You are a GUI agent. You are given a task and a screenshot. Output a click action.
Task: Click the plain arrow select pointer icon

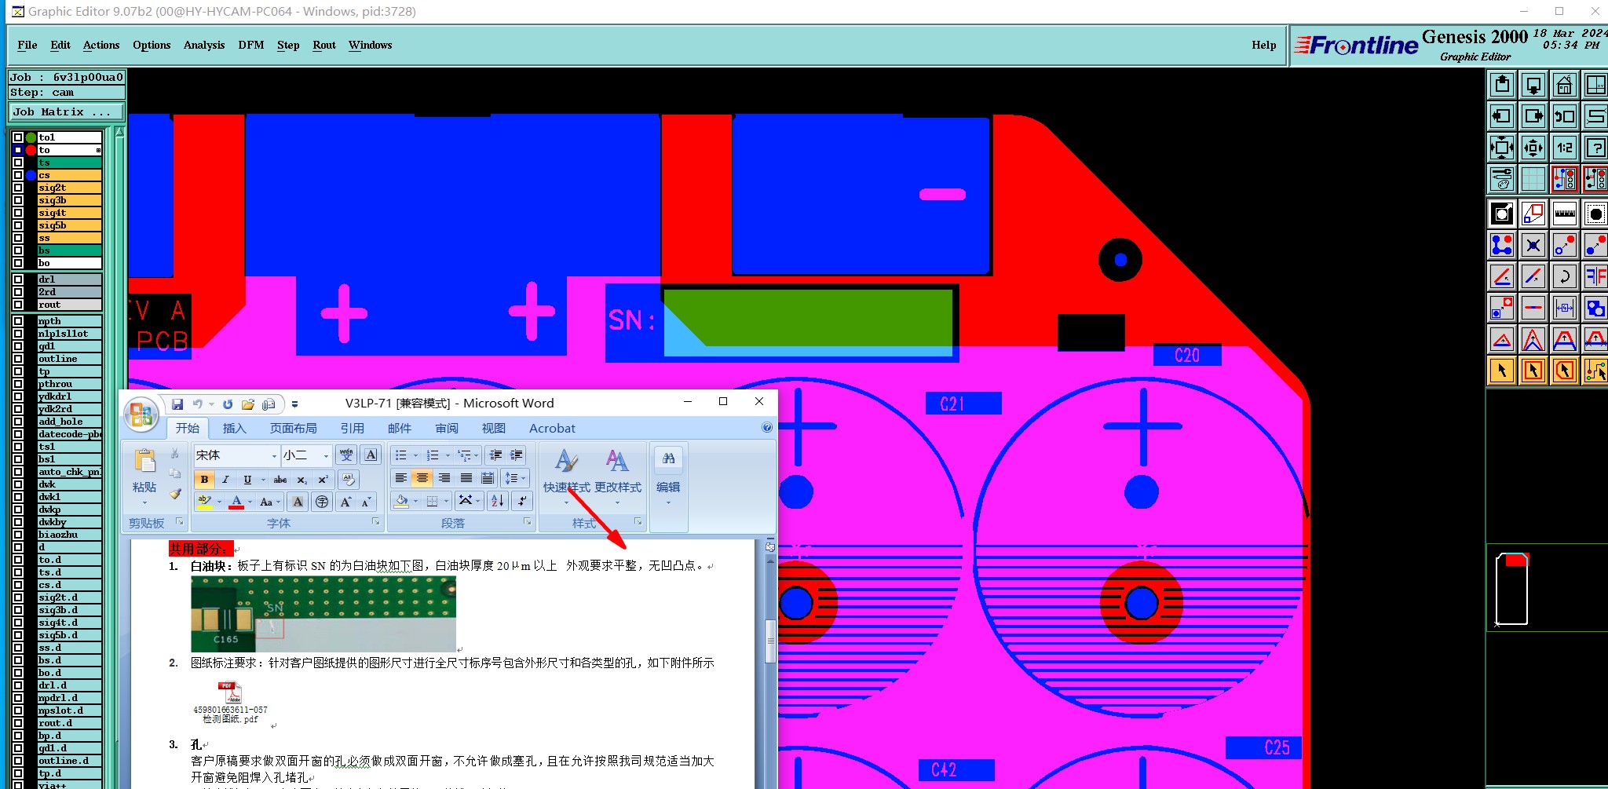point(1501,371)
